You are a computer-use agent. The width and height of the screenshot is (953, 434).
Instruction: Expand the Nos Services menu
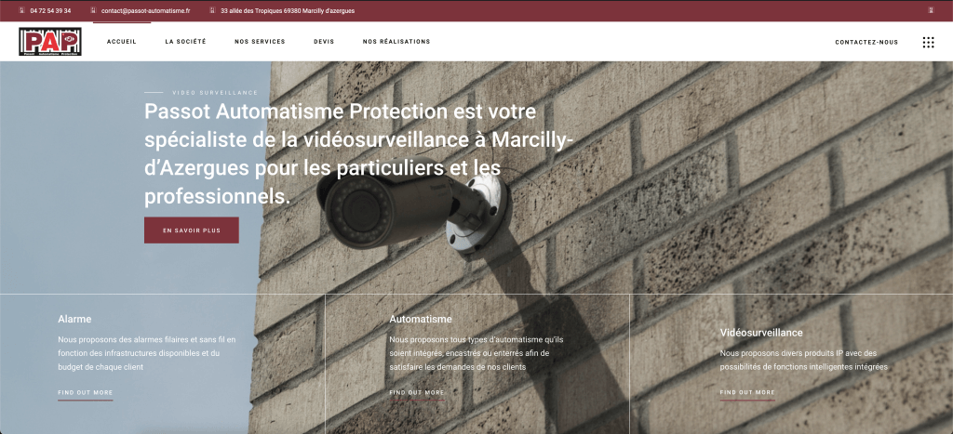(260, 42)
